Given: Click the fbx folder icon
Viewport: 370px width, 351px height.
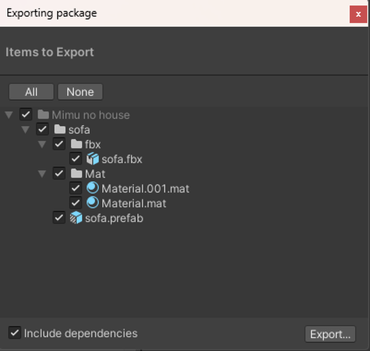Looking at the screenshot, I should coord(76,144).
